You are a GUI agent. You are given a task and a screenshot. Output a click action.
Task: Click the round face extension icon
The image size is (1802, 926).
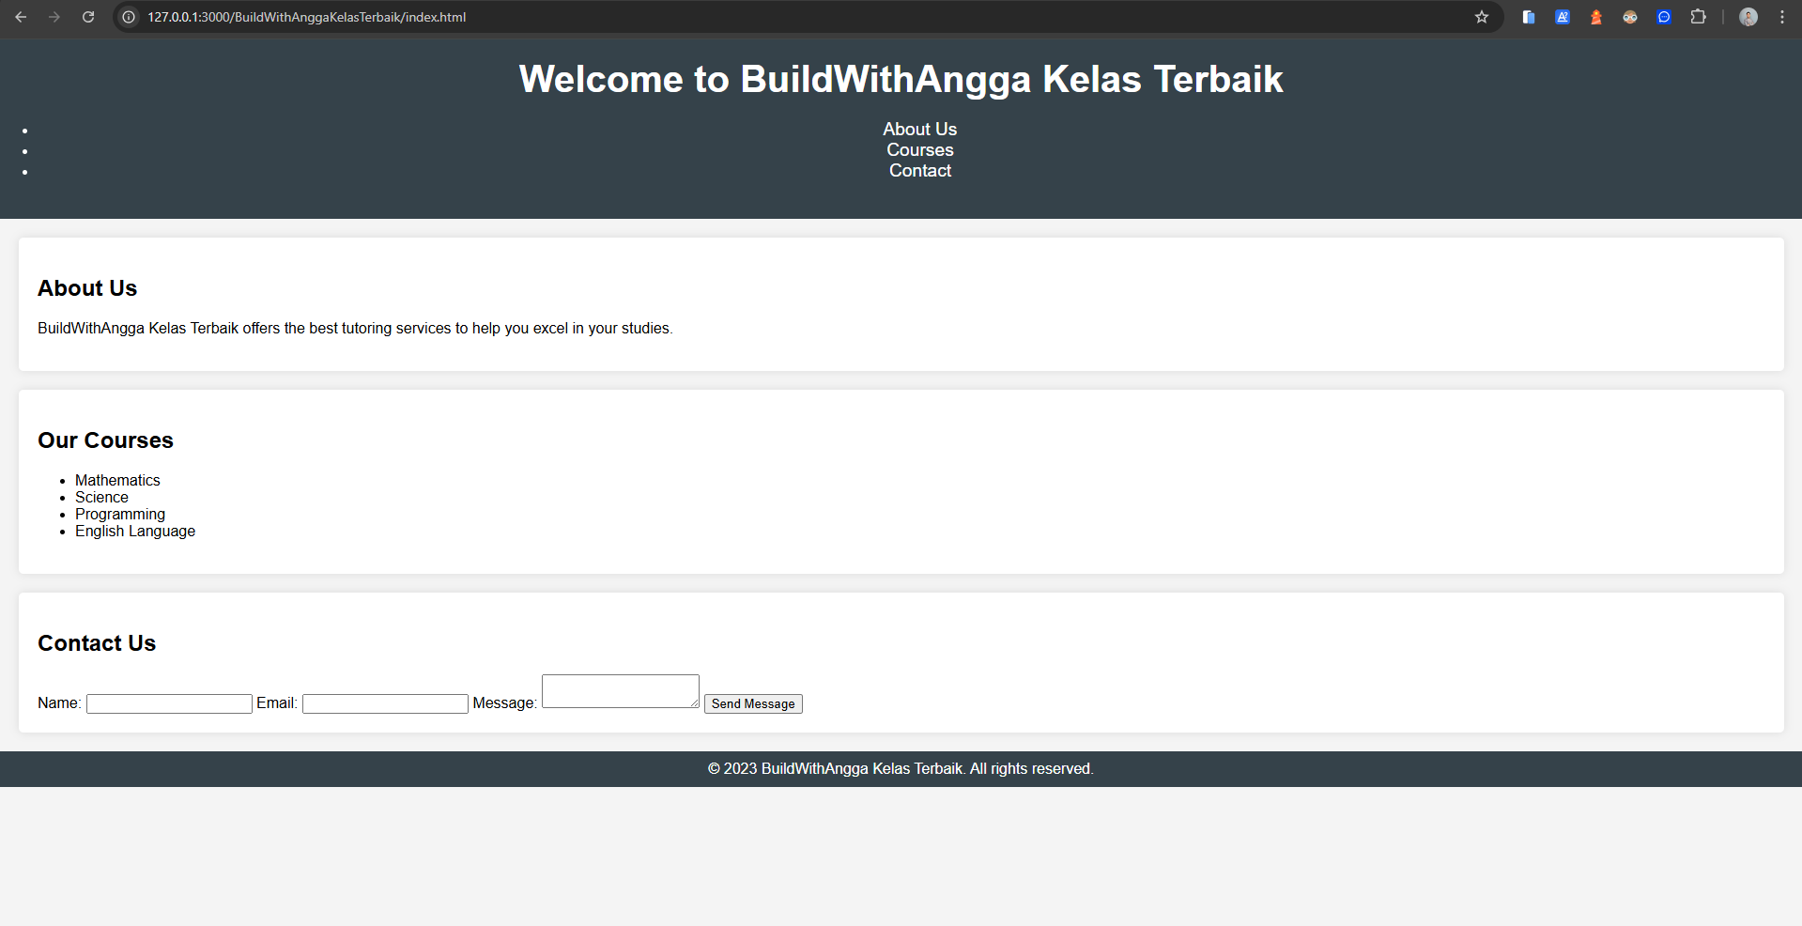pos(1630,17)
